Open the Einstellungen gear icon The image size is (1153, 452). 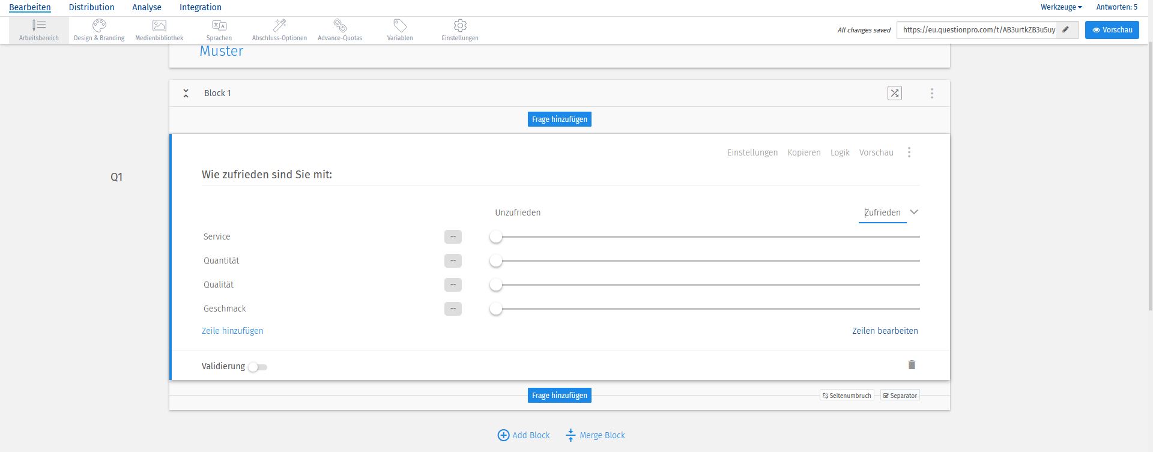click(x=460, y=25)
